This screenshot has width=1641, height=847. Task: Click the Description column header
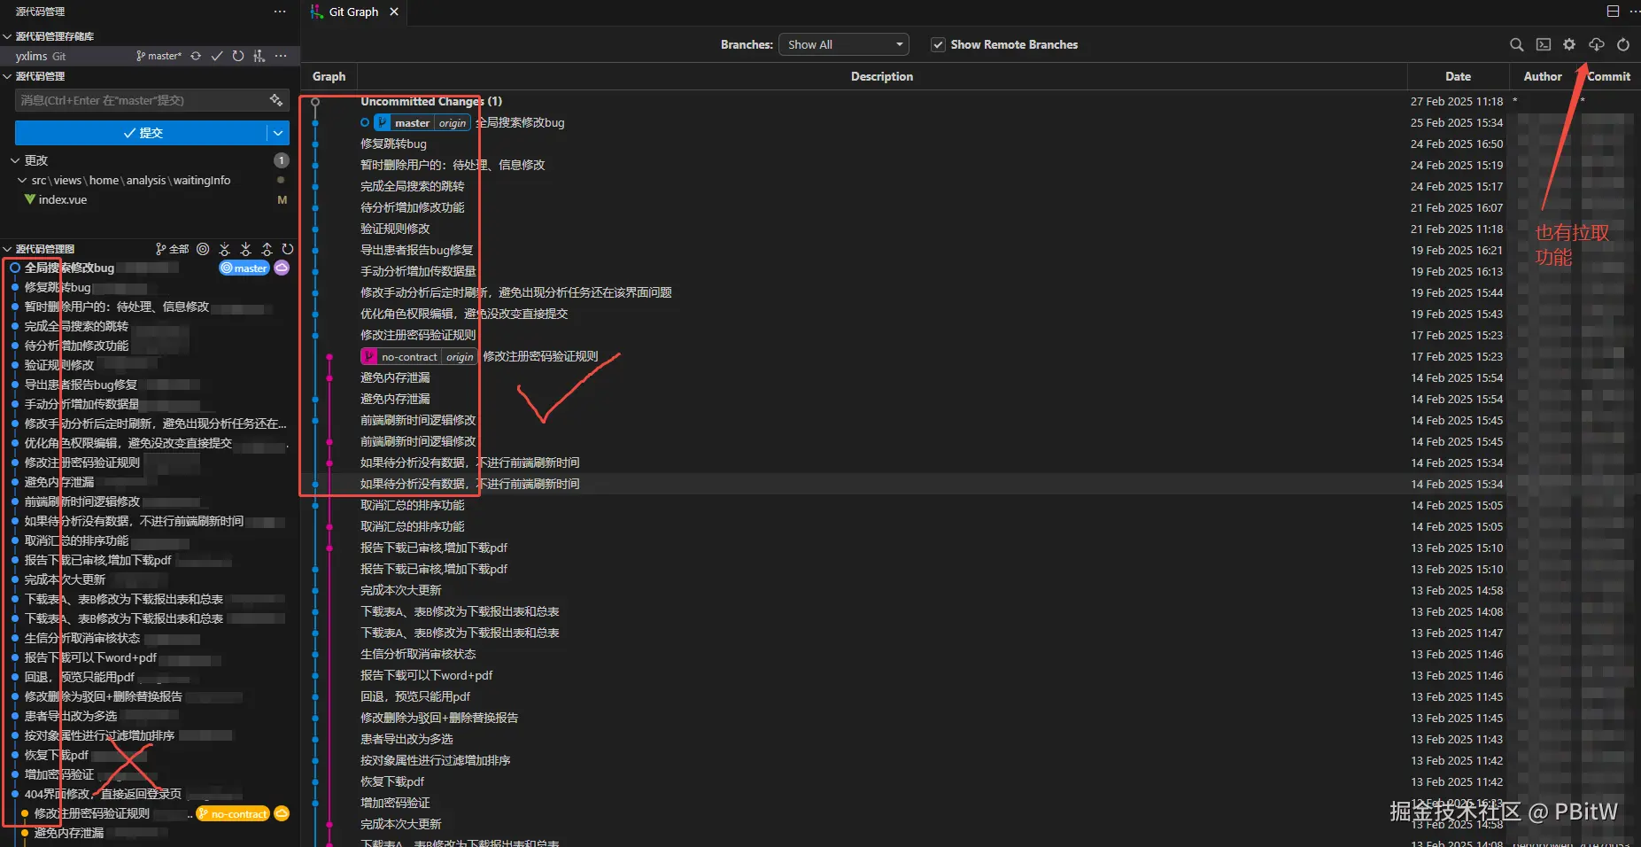point(882,76)
